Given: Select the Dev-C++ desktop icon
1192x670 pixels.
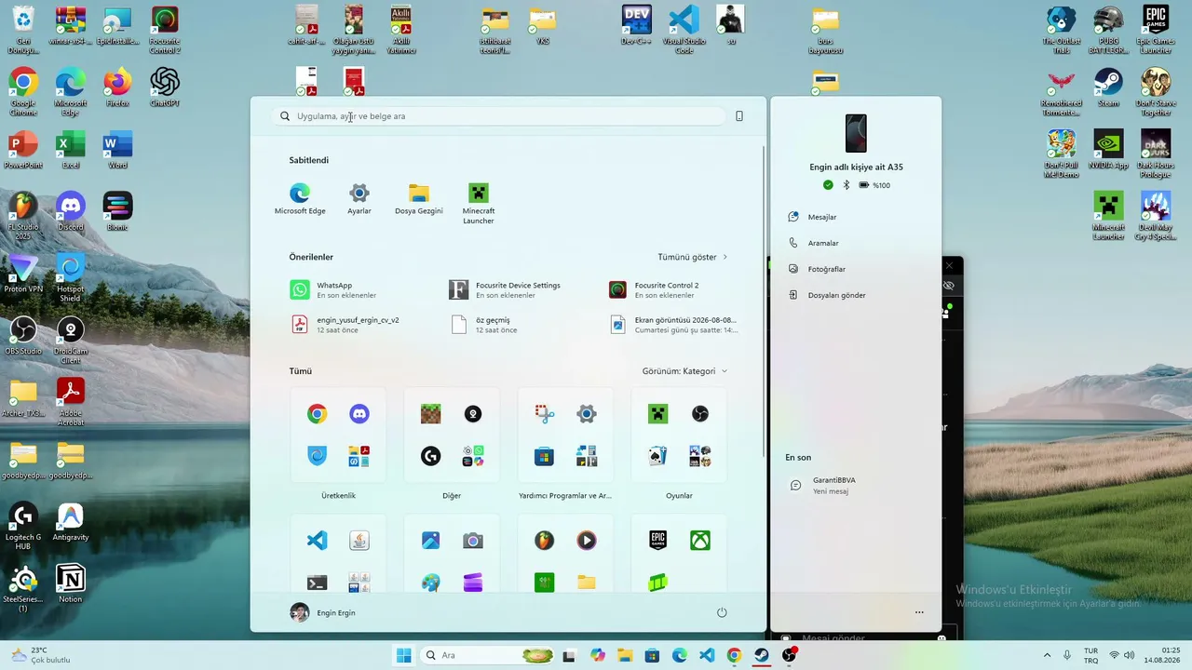Looking at the screenshot, I should (x=637, y=25).
